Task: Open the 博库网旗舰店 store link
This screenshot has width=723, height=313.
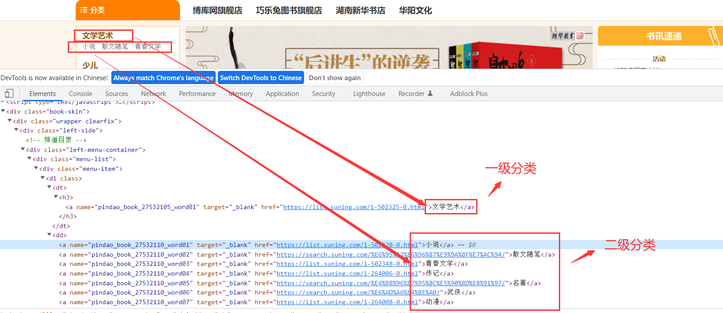Action: 217,11
